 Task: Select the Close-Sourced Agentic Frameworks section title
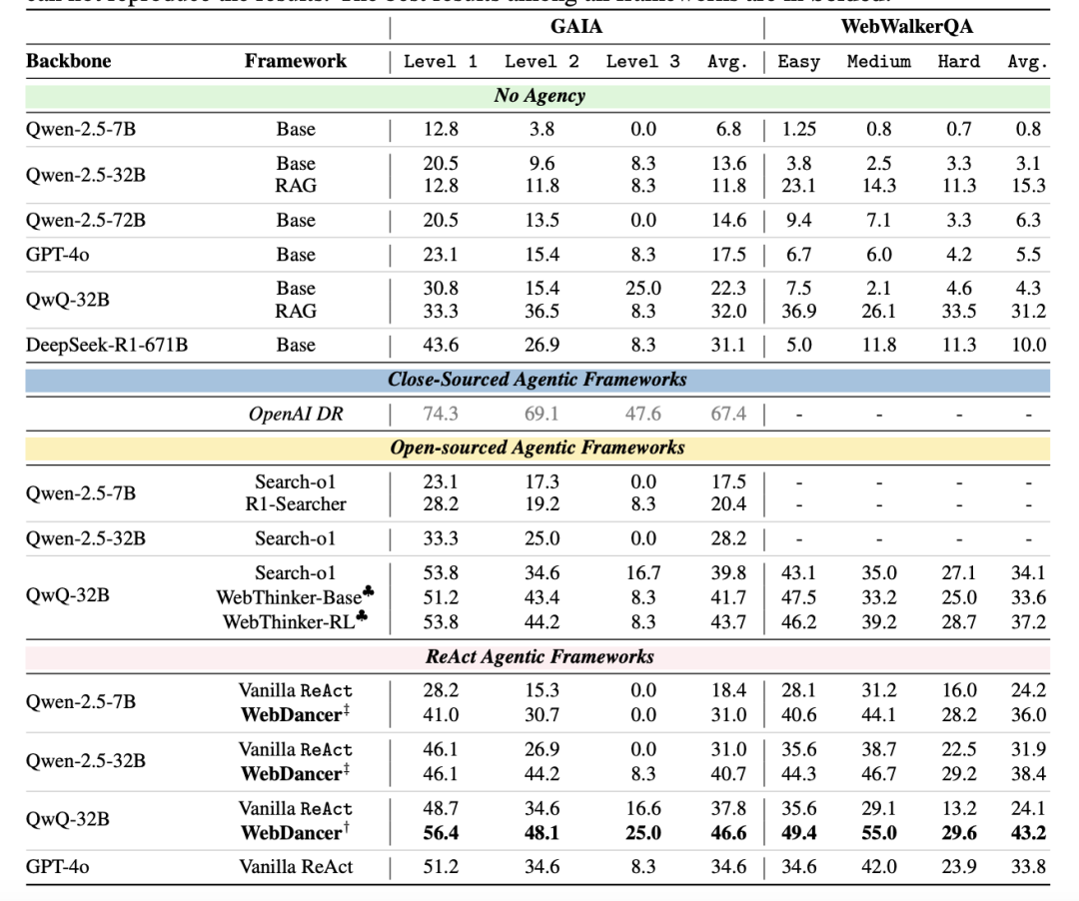(538, 380)
